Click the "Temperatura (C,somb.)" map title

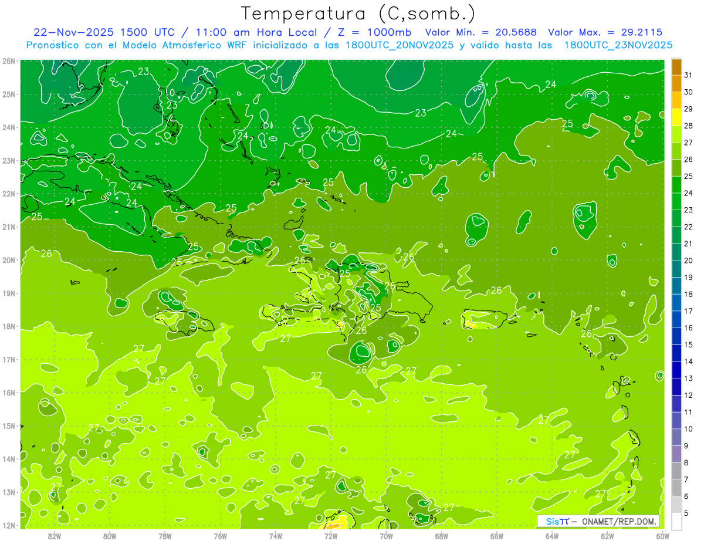[x=358, y=14]
